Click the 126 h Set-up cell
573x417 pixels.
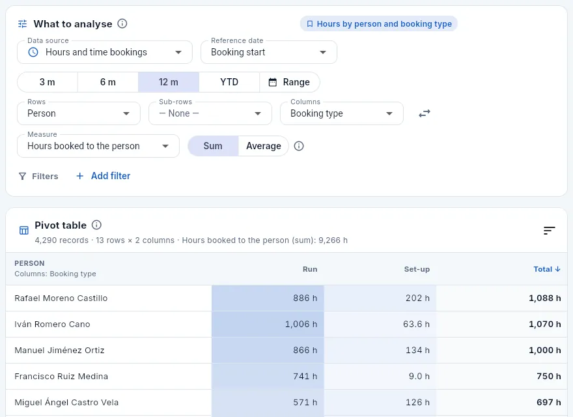point(380,403)
